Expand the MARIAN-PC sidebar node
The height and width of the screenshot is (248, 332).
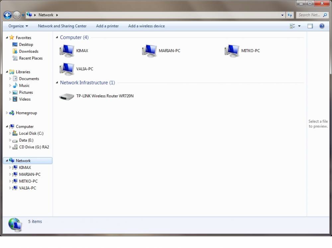coord(10,175)
